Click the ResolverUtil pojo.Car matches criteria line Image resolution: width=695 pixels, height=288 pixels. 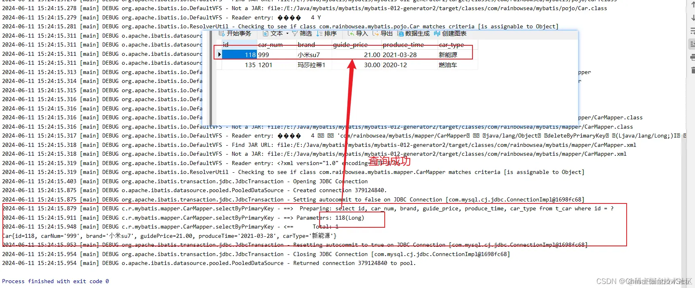tap(280, 26)
